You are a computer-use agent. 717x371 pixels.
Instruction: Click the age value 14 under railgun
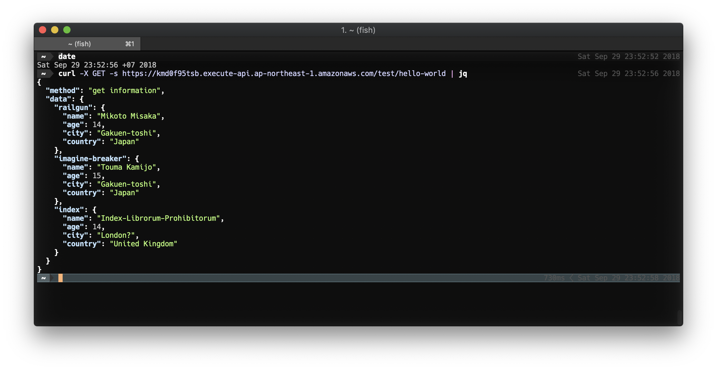[x=97, y=125]
